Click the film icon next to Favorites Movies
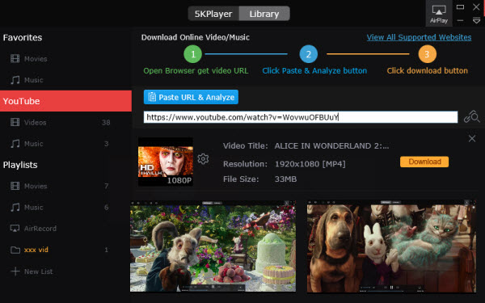This screenshot has width=485, height=303. [15, 58]
